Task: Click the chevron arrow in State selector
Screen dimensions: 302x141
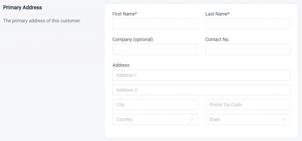Action: click(x=284, y=120)
